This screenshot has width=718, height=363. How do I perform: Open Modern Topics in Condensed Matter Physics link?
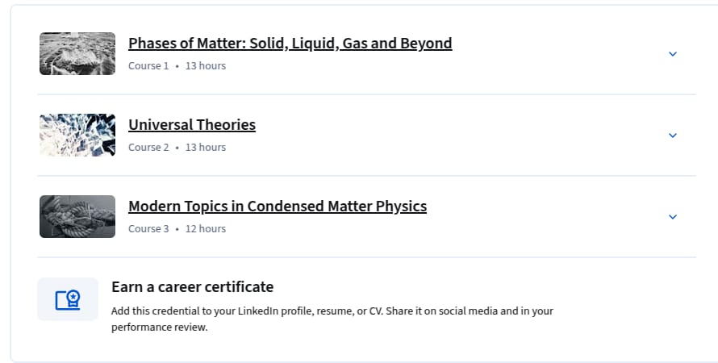(278, 206)
